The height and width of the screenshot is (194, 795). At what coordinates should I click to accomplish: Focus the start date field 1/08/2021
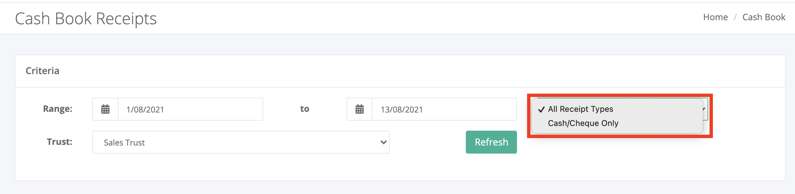tap(191, 109)
